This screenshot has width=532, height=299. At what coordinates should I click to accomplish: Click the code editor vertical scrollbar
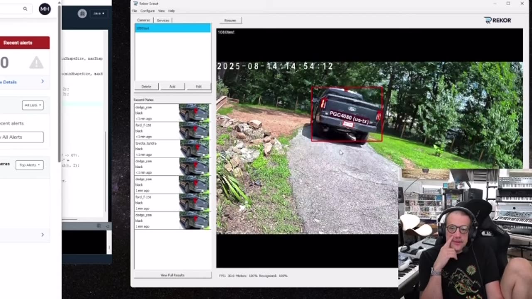tap(106, 172)
